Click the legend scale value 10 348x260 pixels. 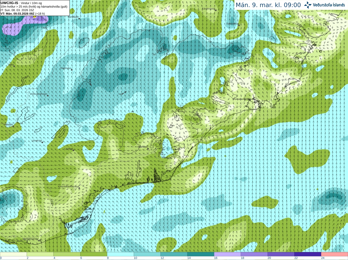coord(135,258)
